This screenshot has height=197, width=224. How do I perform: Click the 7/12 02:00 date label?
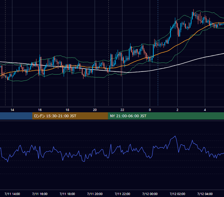point(178,194)
